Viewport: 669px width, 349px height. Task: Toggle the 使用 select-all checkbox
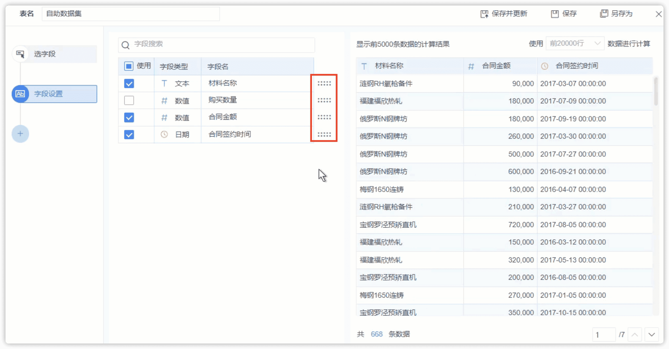[129, 66]
